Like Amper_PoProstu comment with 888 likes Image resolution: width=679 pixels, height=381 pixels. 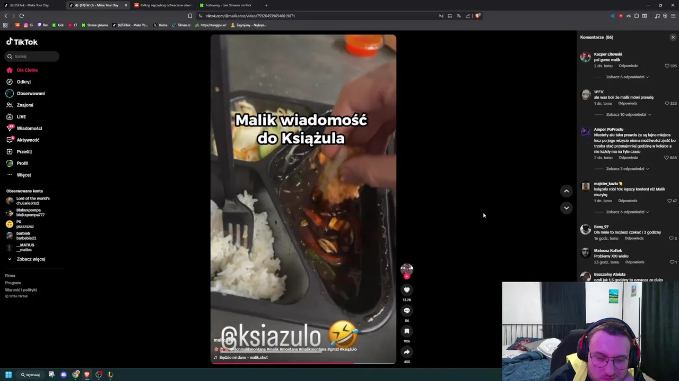[667, 158]
